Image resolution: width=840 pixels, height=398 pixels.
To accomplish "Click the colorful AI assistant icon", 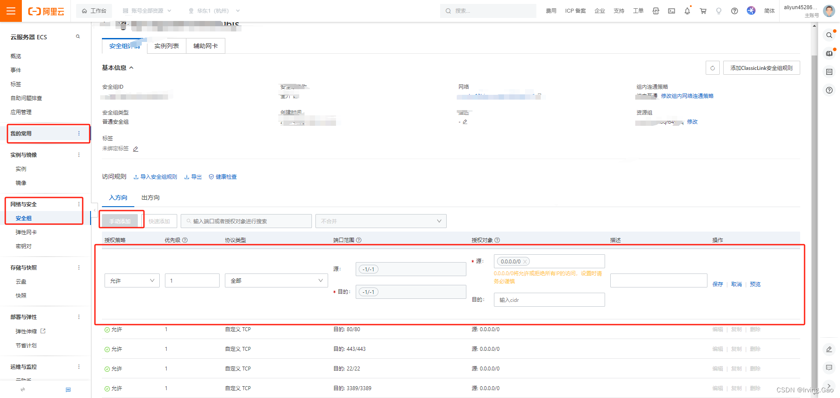I will click(751, 10).
